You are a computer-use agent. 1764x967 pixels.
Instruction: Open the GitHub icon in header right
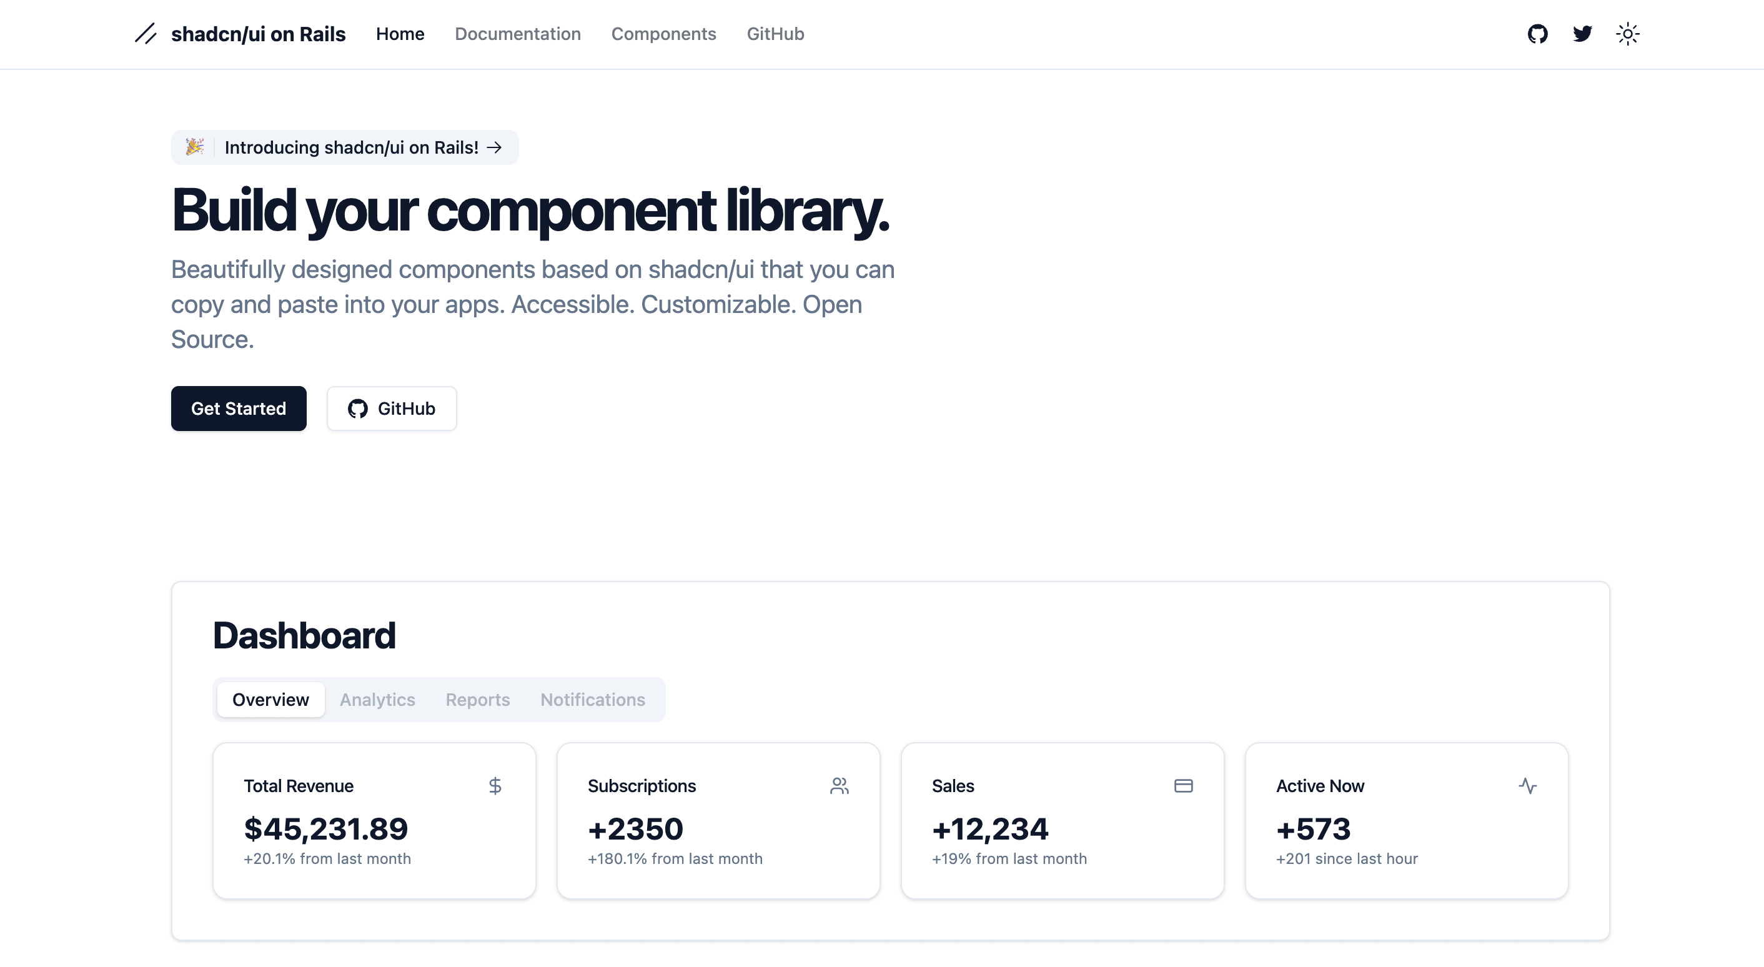click(x=1537, y=34)
